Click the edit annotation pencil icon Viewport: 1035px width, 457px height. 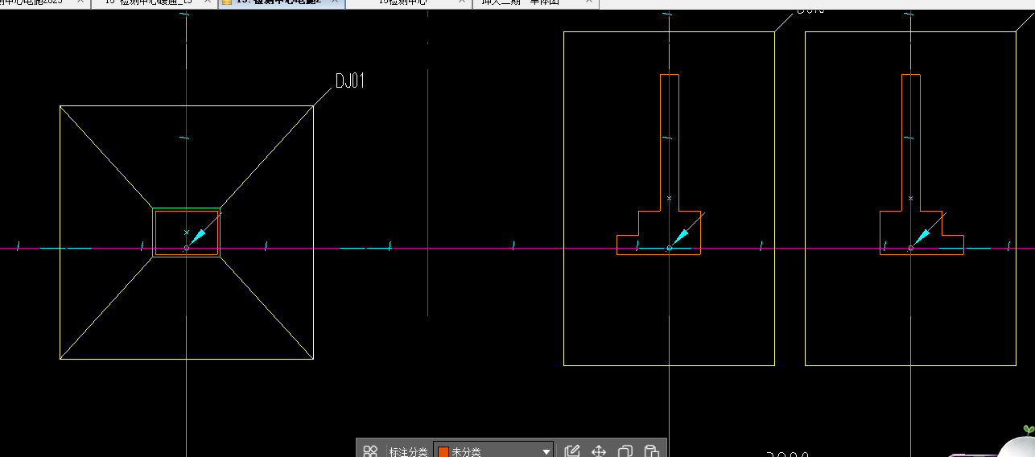click(x=572, y=451)
